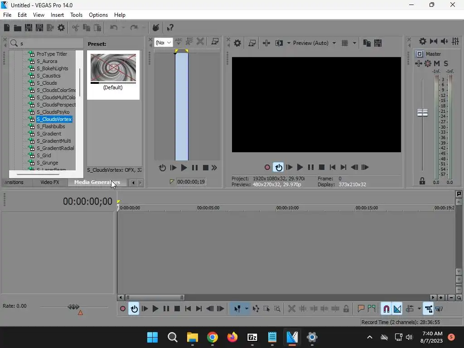Click Preview on External Monitor in preview
This screenshot has height=348, width=464.
coord(252,43)
